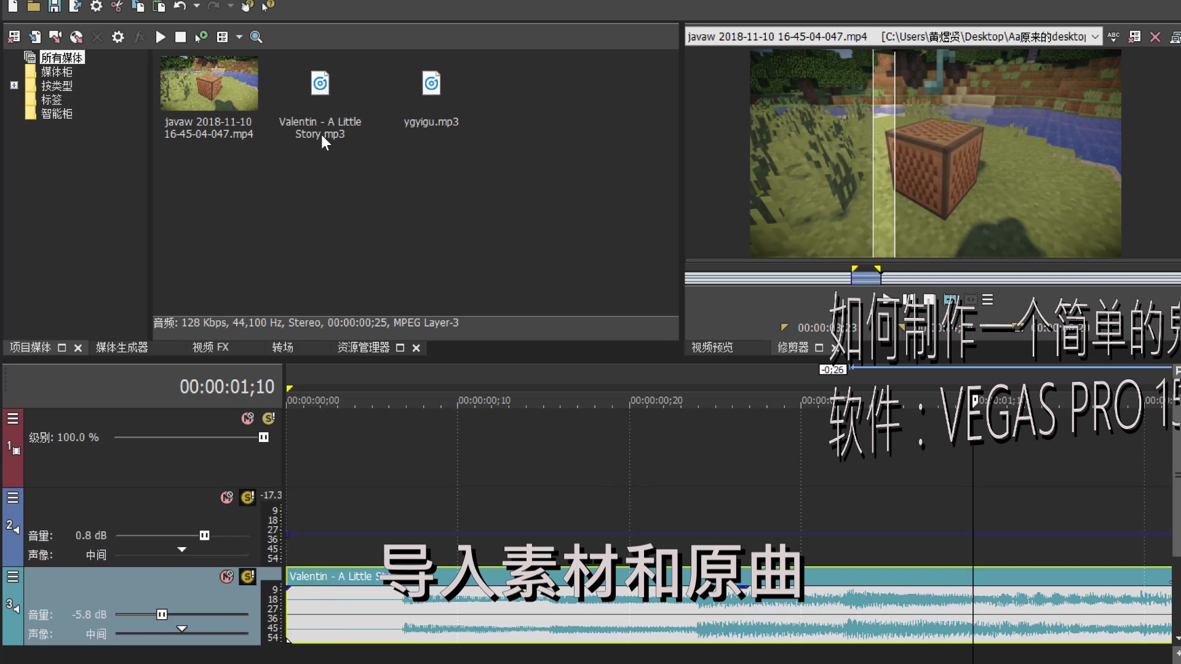Stop preview in Project Media toolbar
1181x664 pixels.
point(180,37)
